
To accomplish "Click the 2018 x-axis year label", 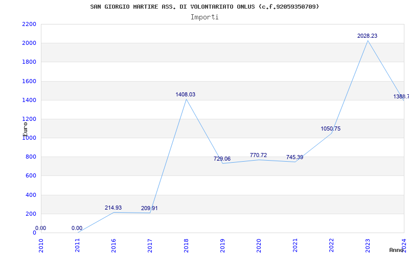I will 186,246.
